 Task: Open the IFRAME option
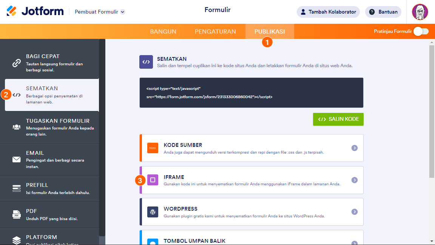[x=251, y=180]
